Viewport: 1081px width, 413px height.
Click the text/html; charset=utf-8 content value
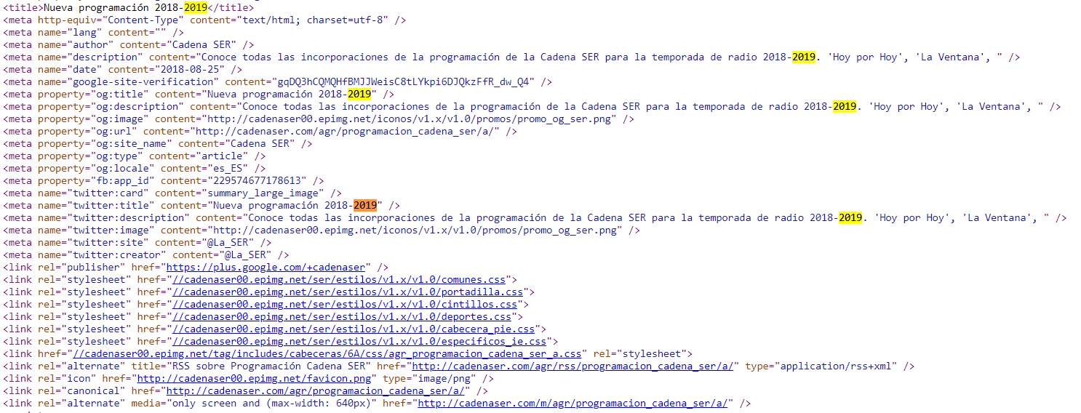pyautogui.click(x=311, y=20)
